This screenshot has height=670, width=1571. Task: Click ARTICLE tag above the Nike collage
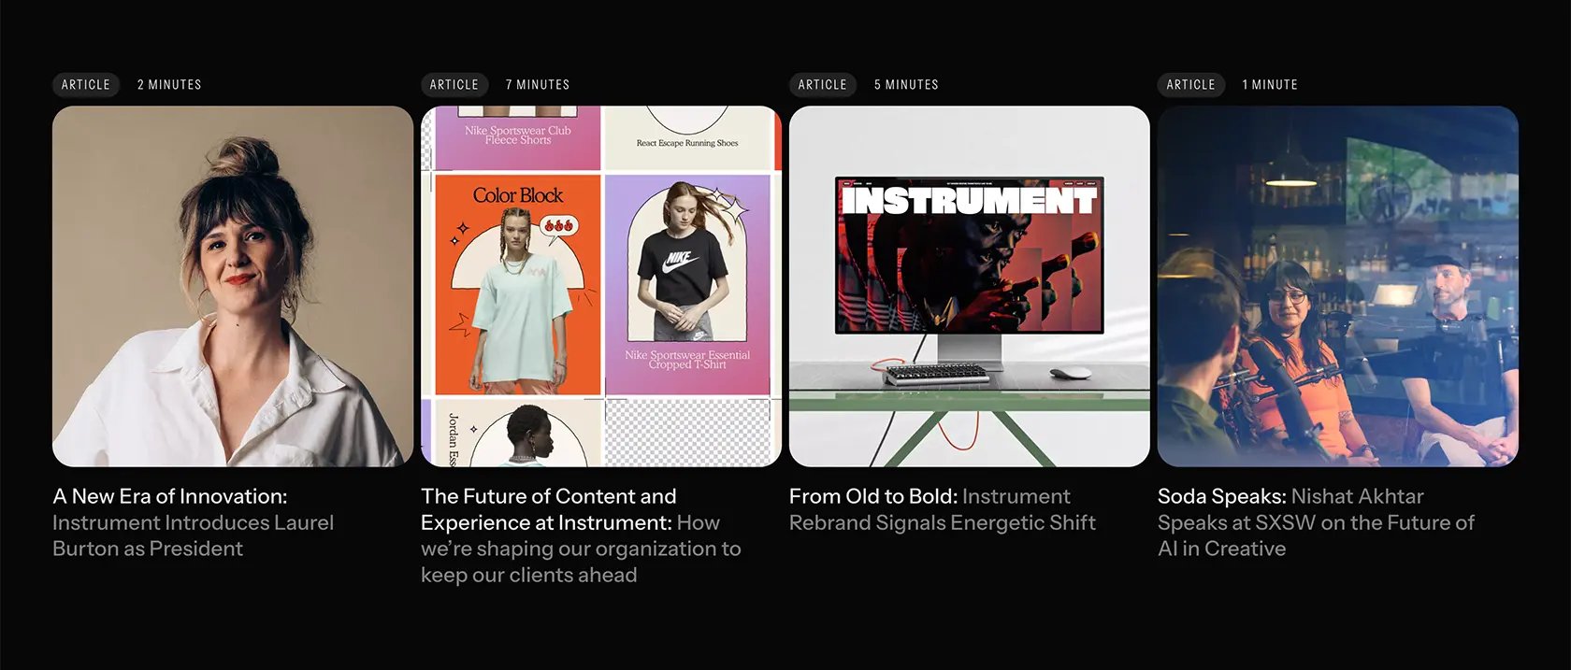454,85
